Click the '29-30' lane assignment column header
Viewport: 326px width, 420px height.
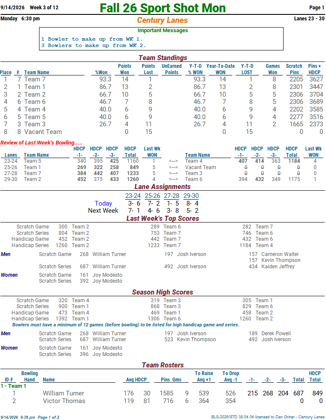point(191,196)
